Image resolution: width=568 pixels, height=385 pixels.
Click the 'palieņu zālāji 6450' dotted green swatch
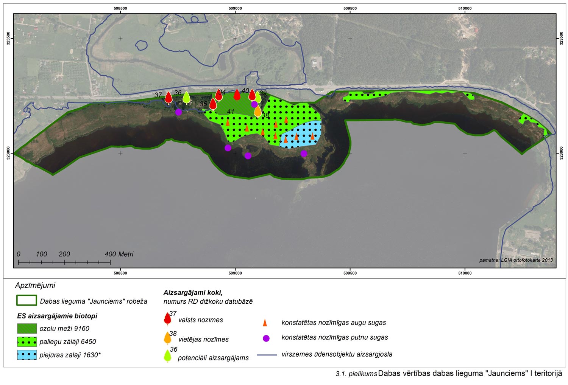(x=27, y=342)
